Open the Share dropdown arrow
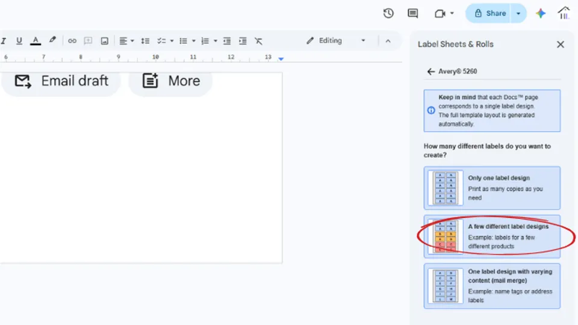 518,14
